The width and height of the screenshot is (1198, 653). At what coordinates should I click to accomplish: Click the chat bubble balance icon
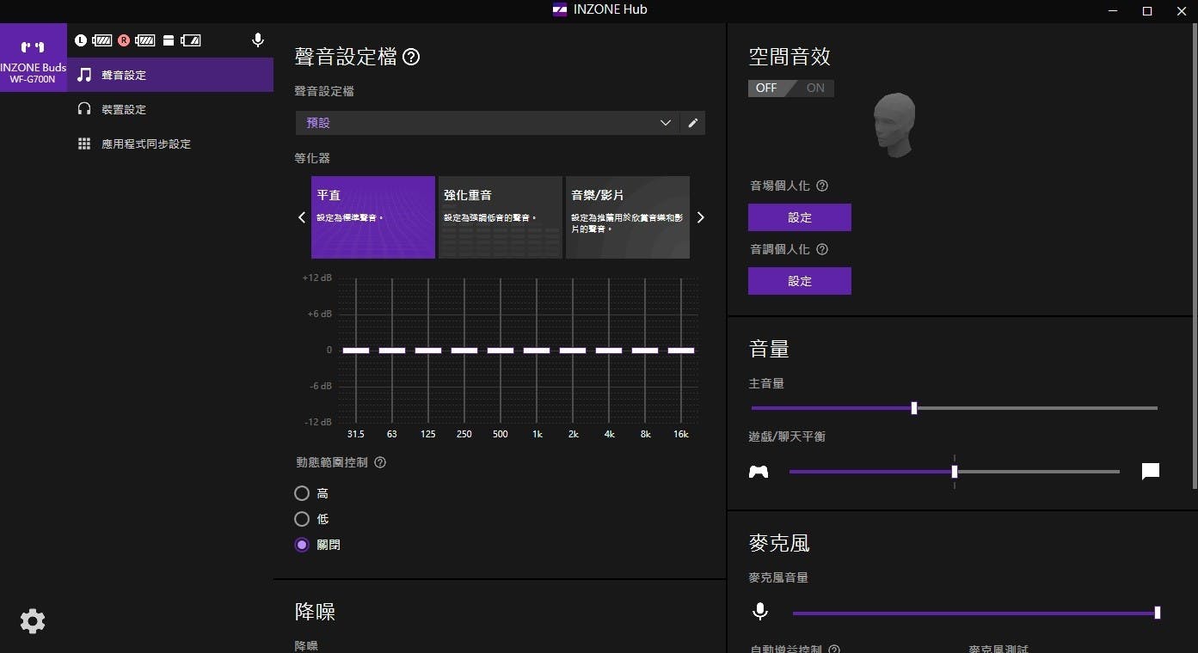1151,471
